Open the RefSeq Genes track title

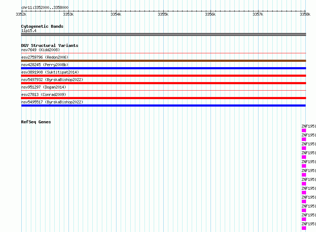point(36,122)
